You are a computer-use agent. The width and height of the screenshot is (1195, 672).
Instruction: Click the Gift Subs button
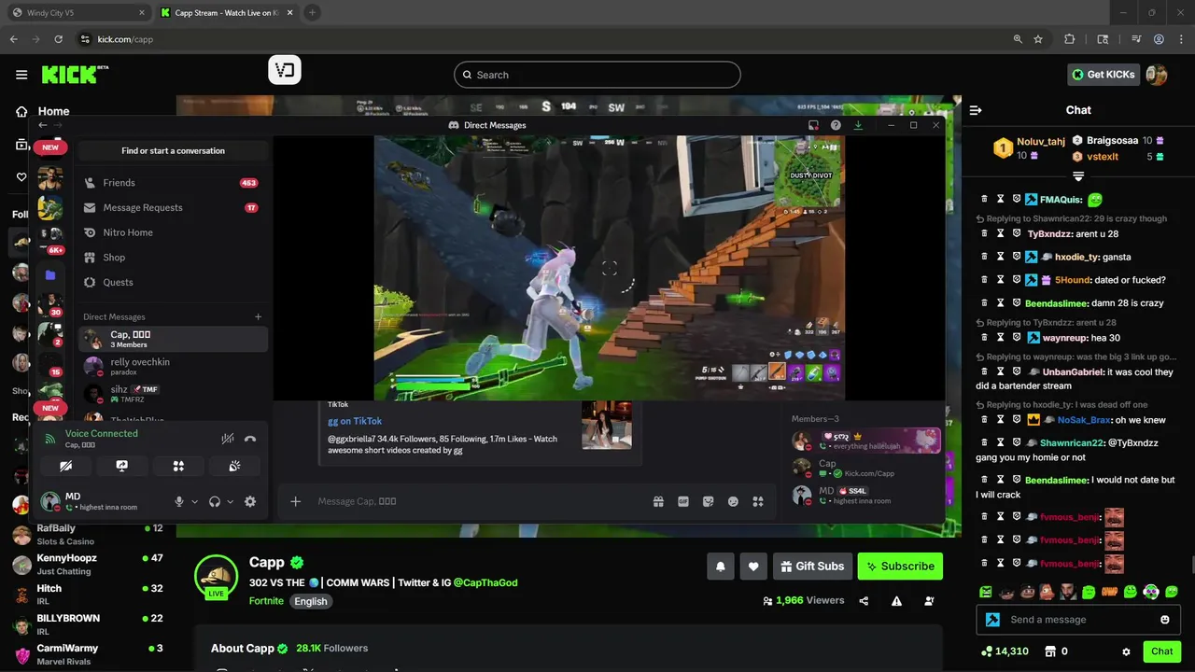click(812, 566)
